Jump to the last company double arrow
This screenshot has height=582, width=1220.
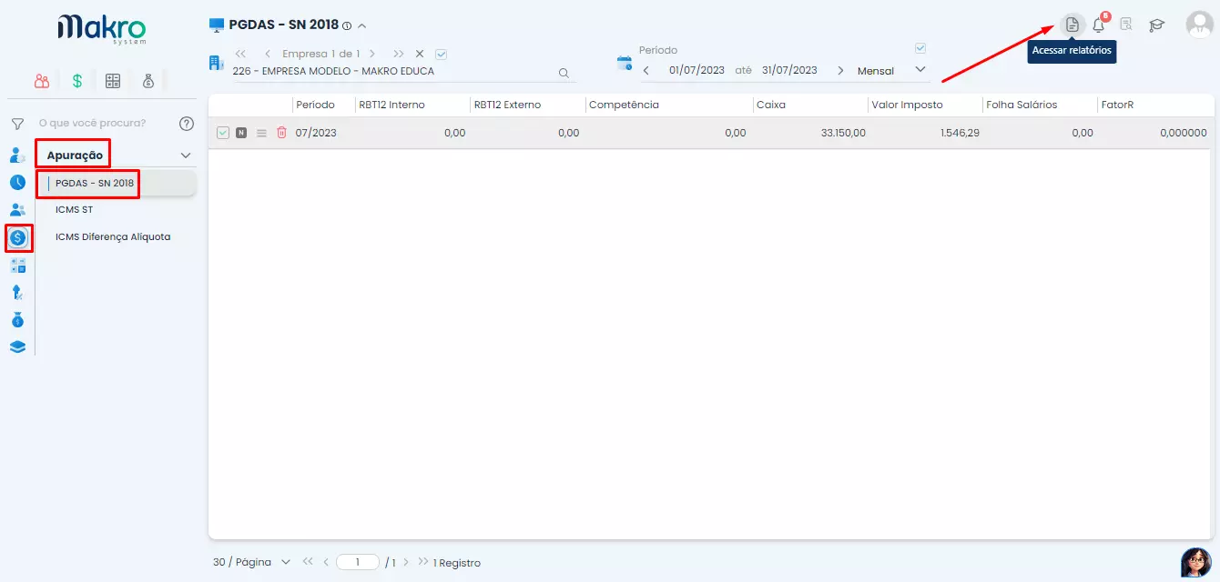[x=399, y=55]
